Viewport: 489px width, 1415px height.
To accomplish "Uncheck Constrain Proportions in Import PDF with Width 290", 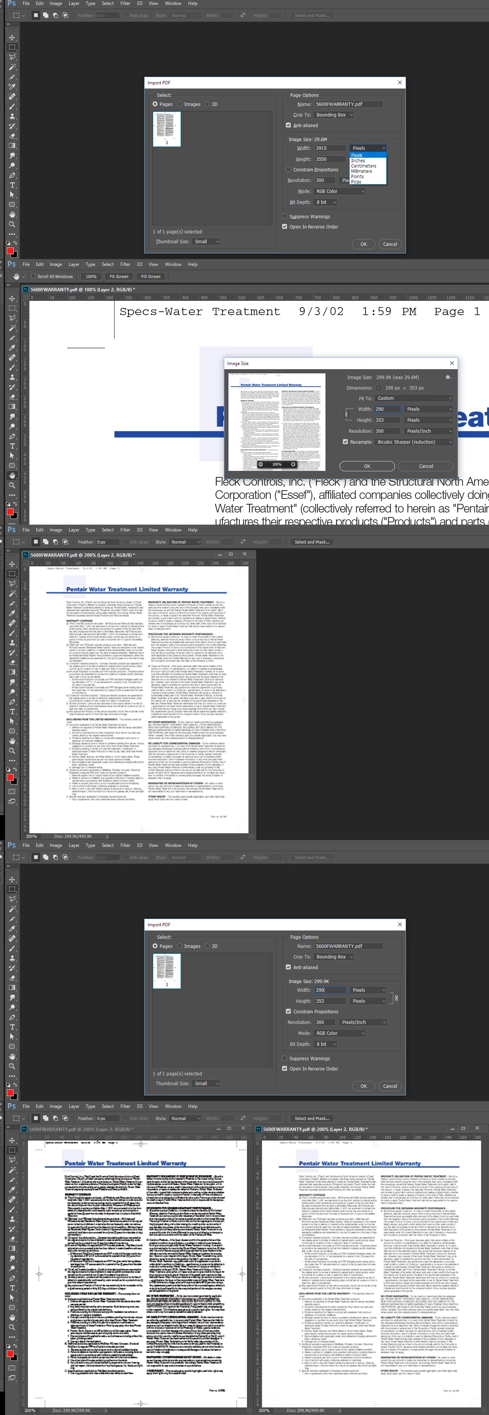I will click(x=288, y=1011).
